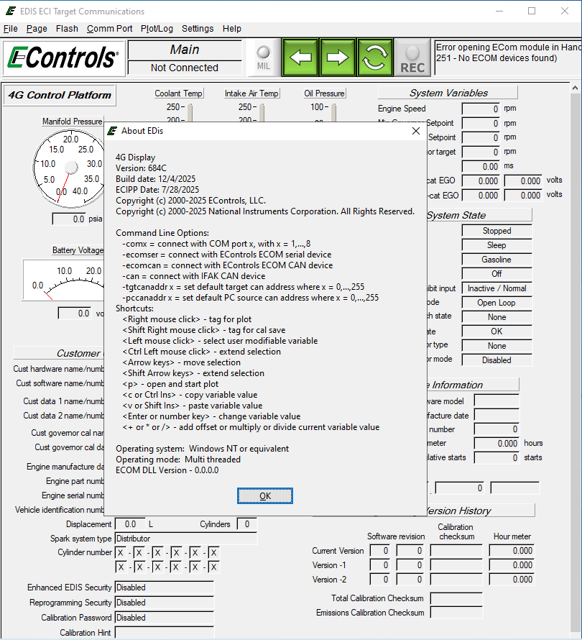Image resolution: width=582 pixels, height=640 pixels.
Task: Select the Engine Speed rpm value field
Action: pyautogui.click(x=481, y=109)
